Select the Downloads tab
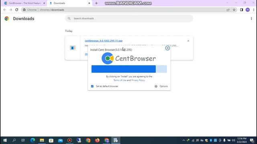 coord(69,3)
